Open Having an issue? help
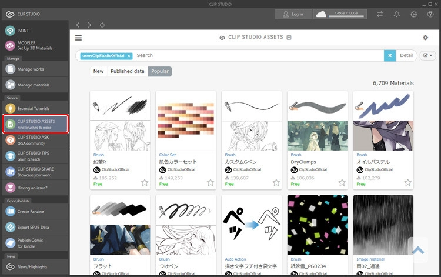The height and width of the screenshot is (277, 441). [35, 188]
